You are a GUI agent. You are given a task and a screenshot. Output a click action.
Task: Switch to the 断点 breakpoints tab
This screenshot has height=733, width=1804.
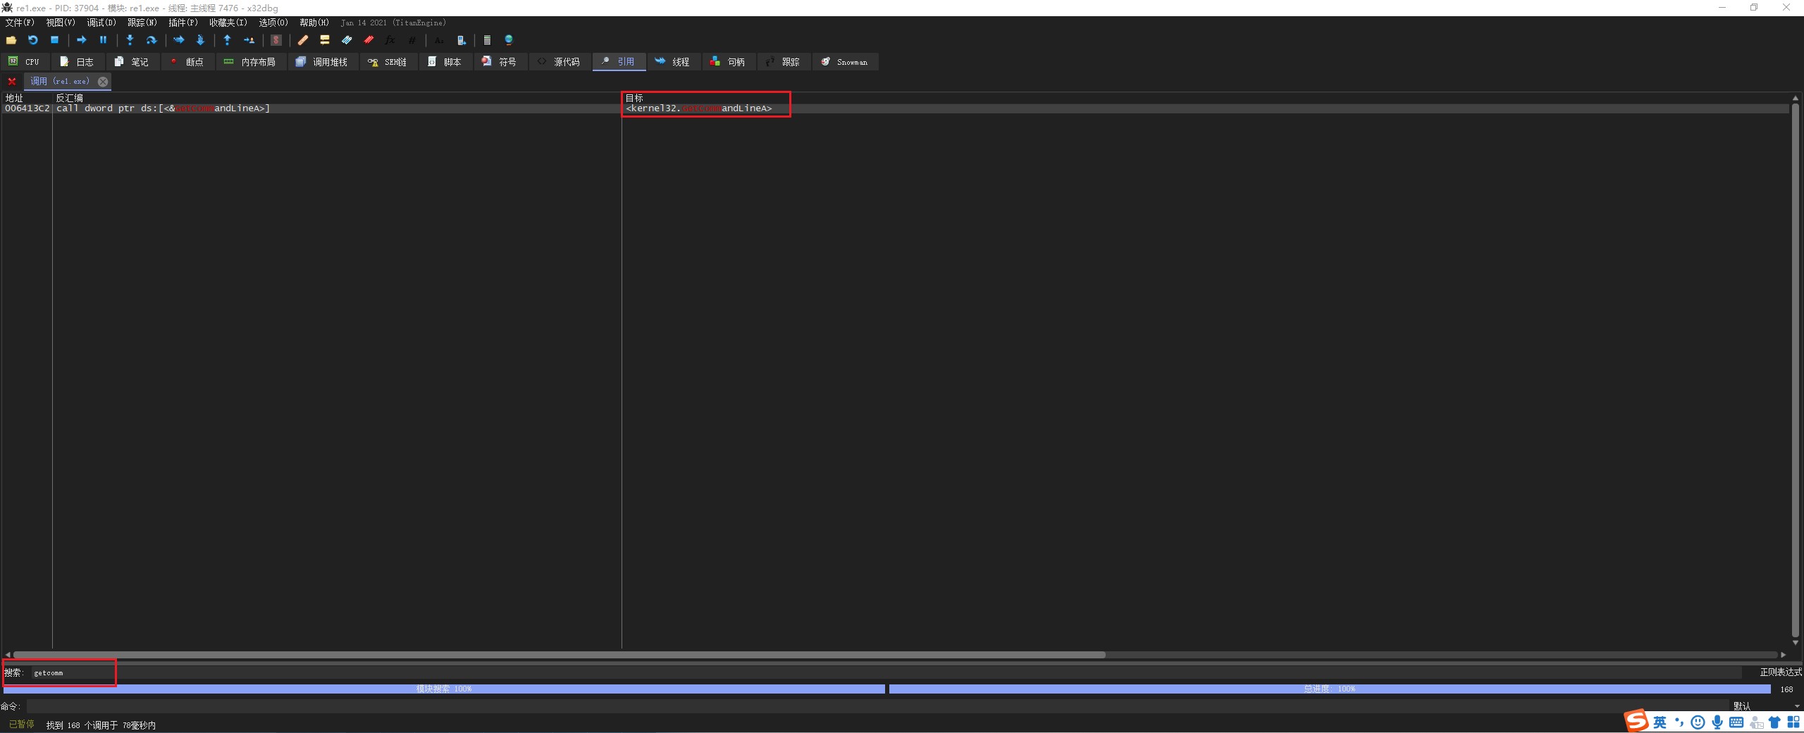click(x=187, y=62)
